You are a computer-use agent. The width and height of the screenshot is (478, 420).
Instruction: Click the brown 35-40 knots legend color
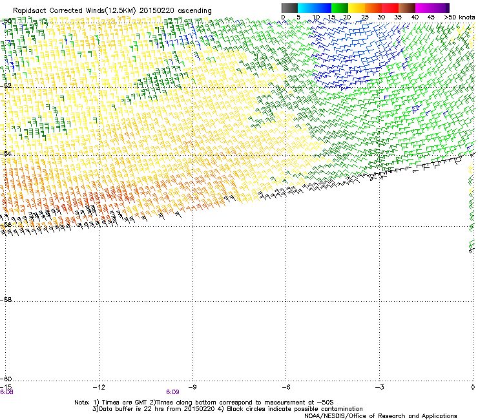[407, 8]
